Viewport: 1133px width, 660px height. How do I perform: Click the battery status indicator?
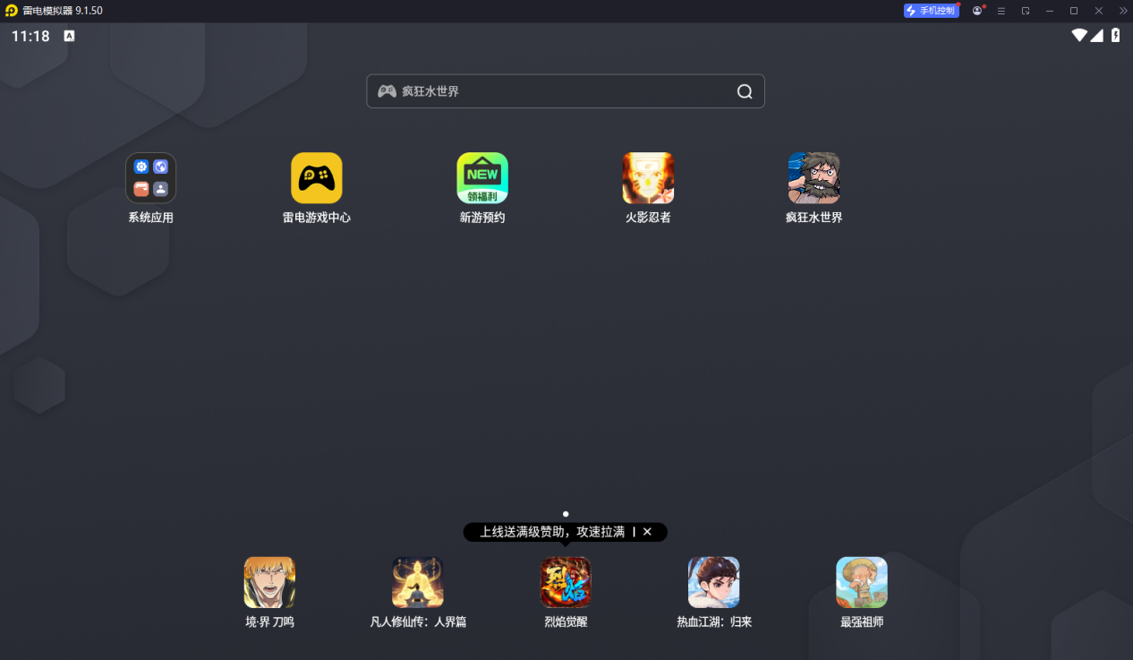click(1115, 35)
